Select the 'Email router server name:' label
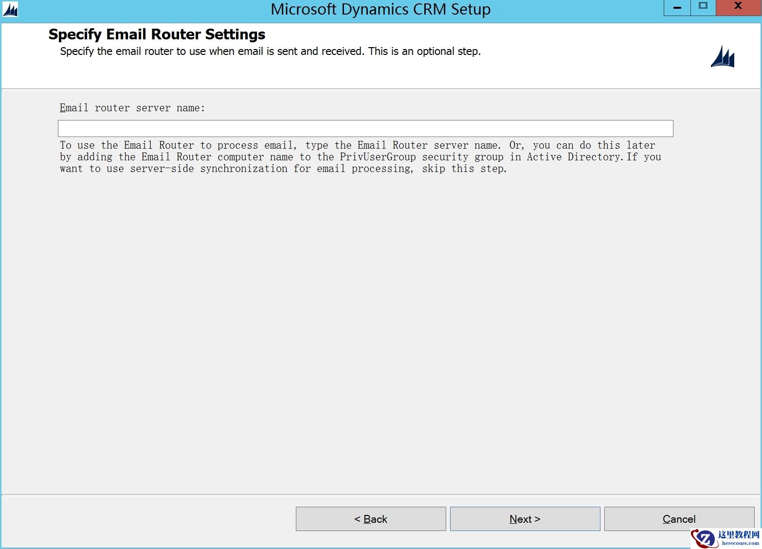This screenshot has width=762, height=549. [x=132, y=108]
